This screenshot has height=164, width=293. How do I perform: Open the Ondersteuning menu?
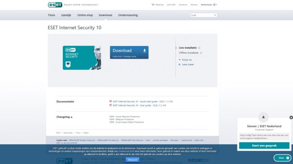[128, 15]
